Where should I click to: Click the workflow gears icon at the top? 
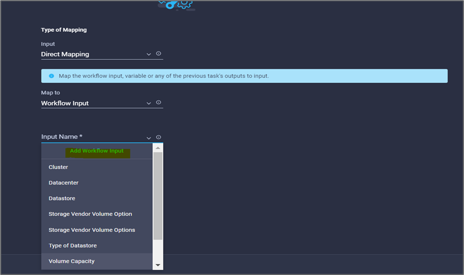pos(176,5)
